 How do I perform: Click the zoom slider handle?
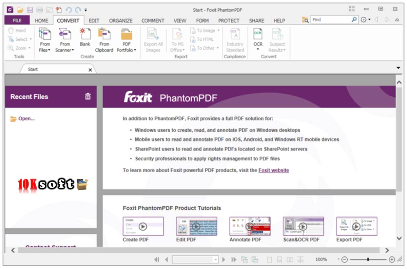[x=368, y=260]
